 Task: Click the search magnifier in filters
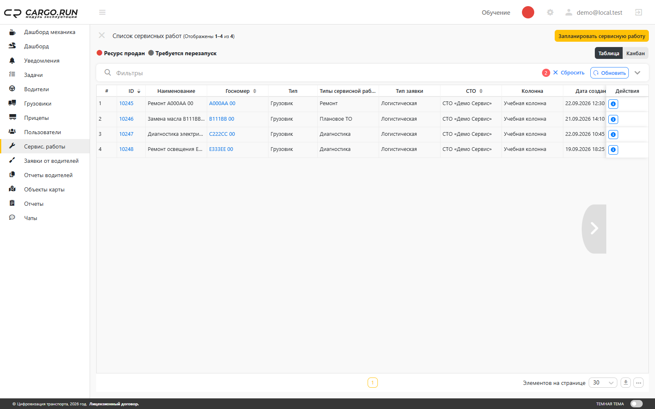(x=108, y=72)
